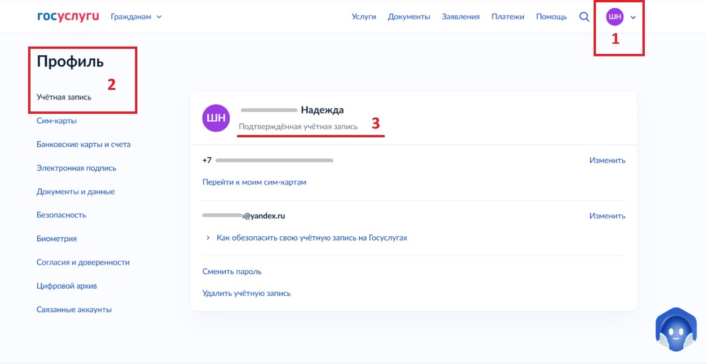Screen dimensions: 707x364
Task: Click Сменить пароль
Action: coord(232,271)
